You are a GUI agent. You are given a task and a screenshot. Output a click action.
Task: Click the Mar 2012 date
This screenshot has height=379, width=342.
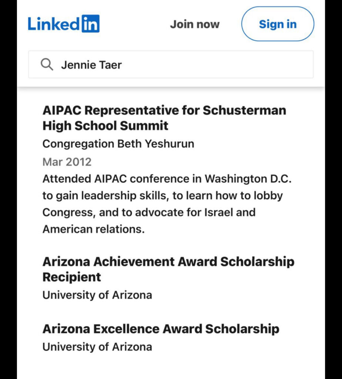tap(67, 162)
